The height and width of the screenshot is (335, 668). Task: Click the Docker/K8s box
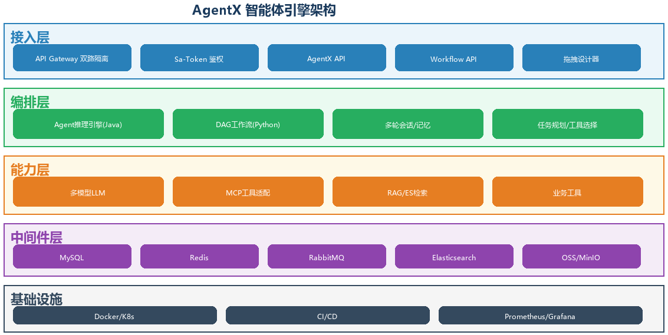114,316
